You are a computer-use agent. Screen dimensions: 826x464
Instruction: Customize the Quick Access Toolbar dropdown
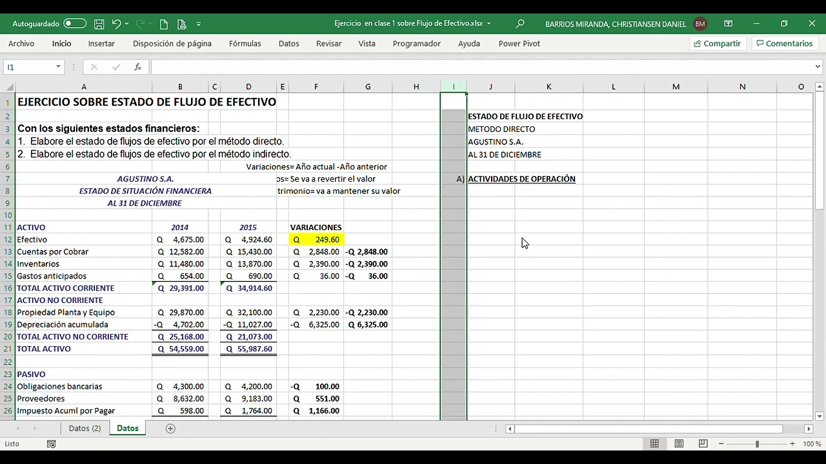(x=198, y=24)
